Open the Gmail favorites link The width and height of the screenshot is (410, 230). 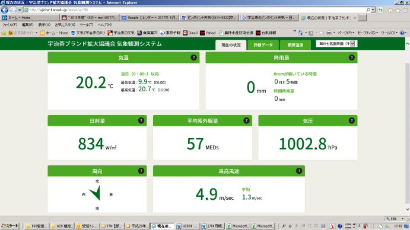[x=190, y=33]
